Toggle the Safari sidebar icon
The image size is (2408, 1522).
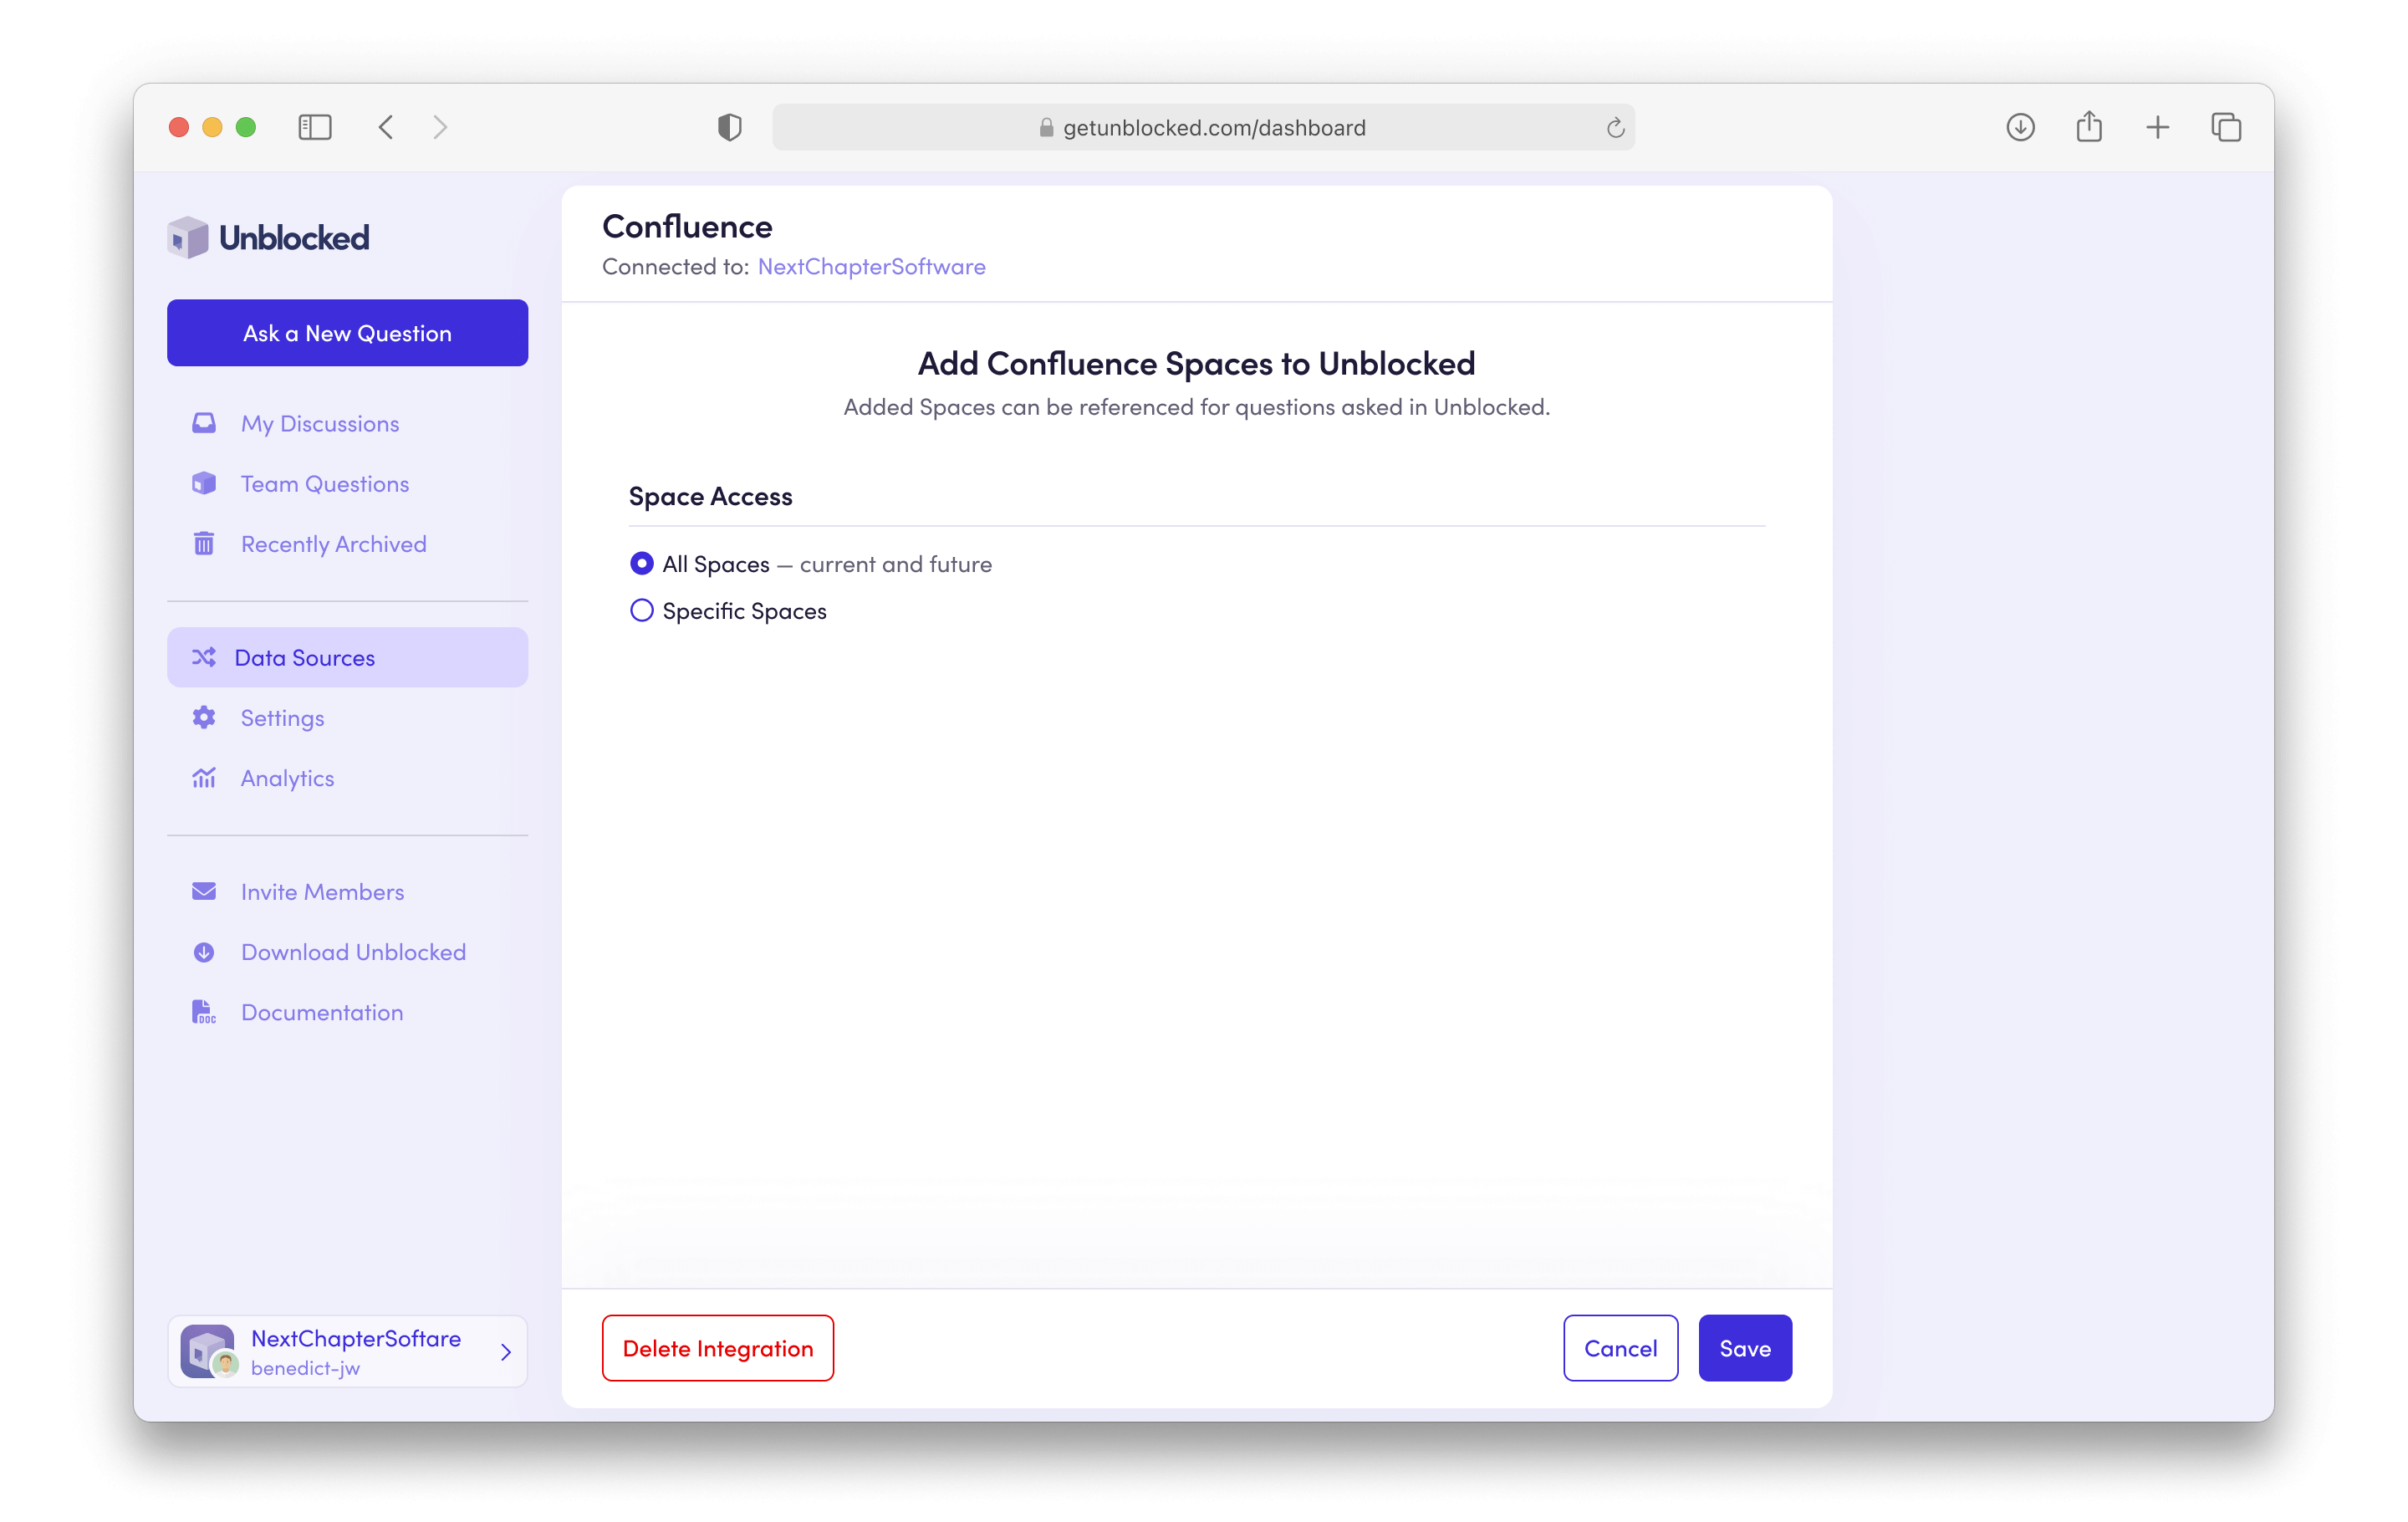click(315, 127)
